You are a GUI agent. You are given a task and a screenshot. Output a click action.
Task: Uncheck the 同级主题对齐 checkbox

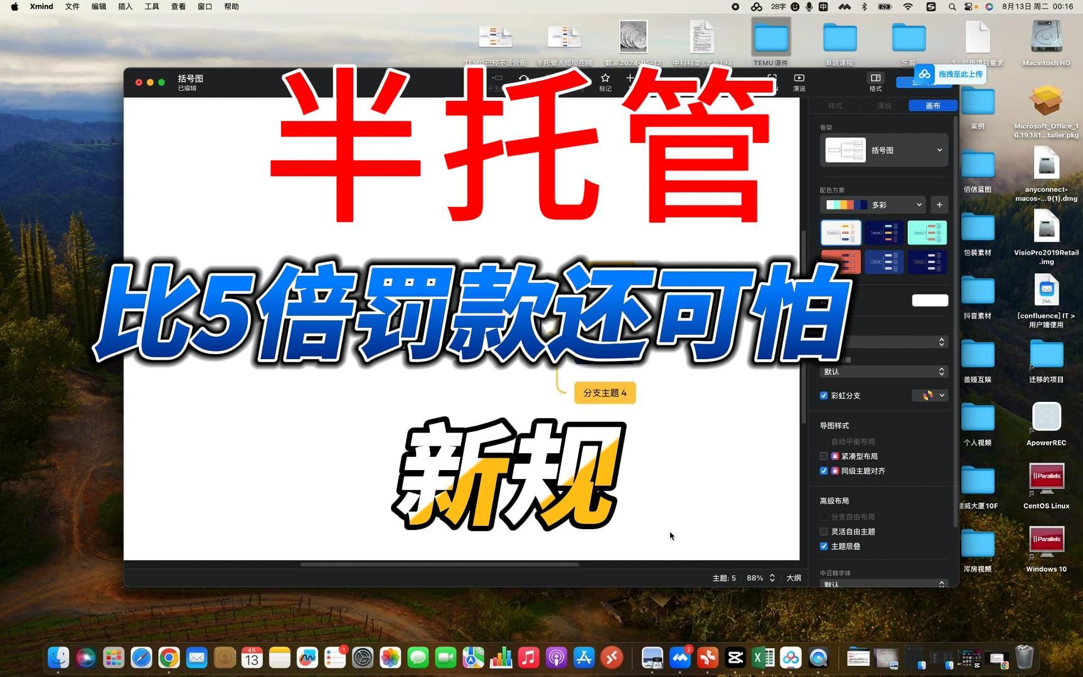tap(824, 471)
